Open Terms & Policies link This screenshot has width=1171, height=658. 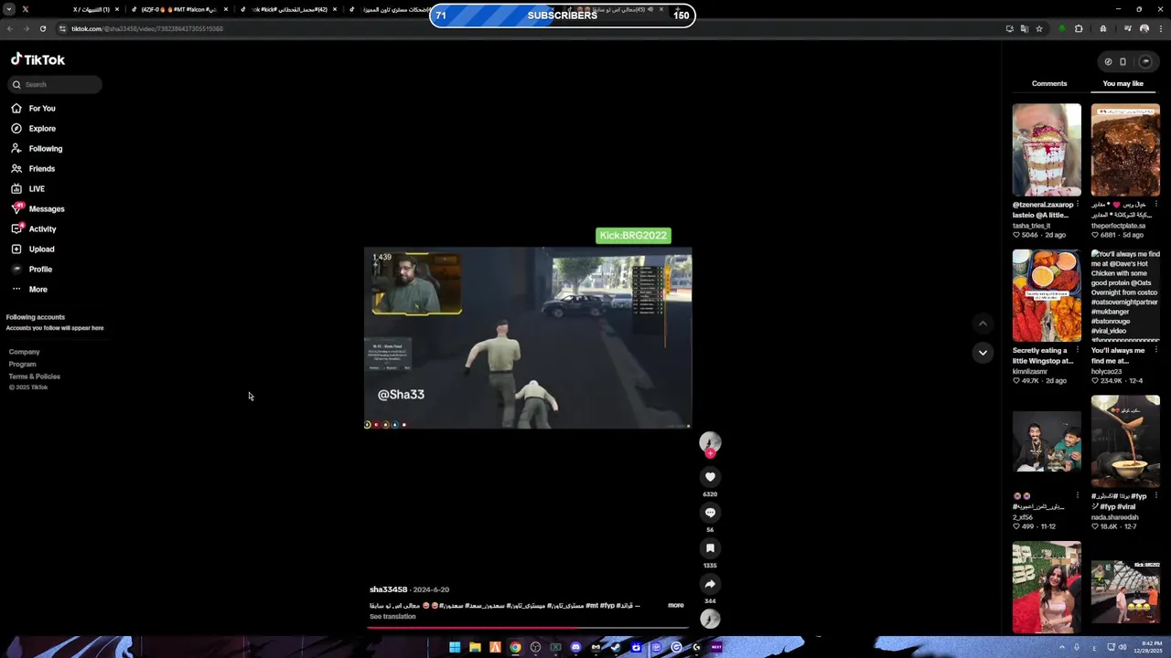tap(34, 376)
